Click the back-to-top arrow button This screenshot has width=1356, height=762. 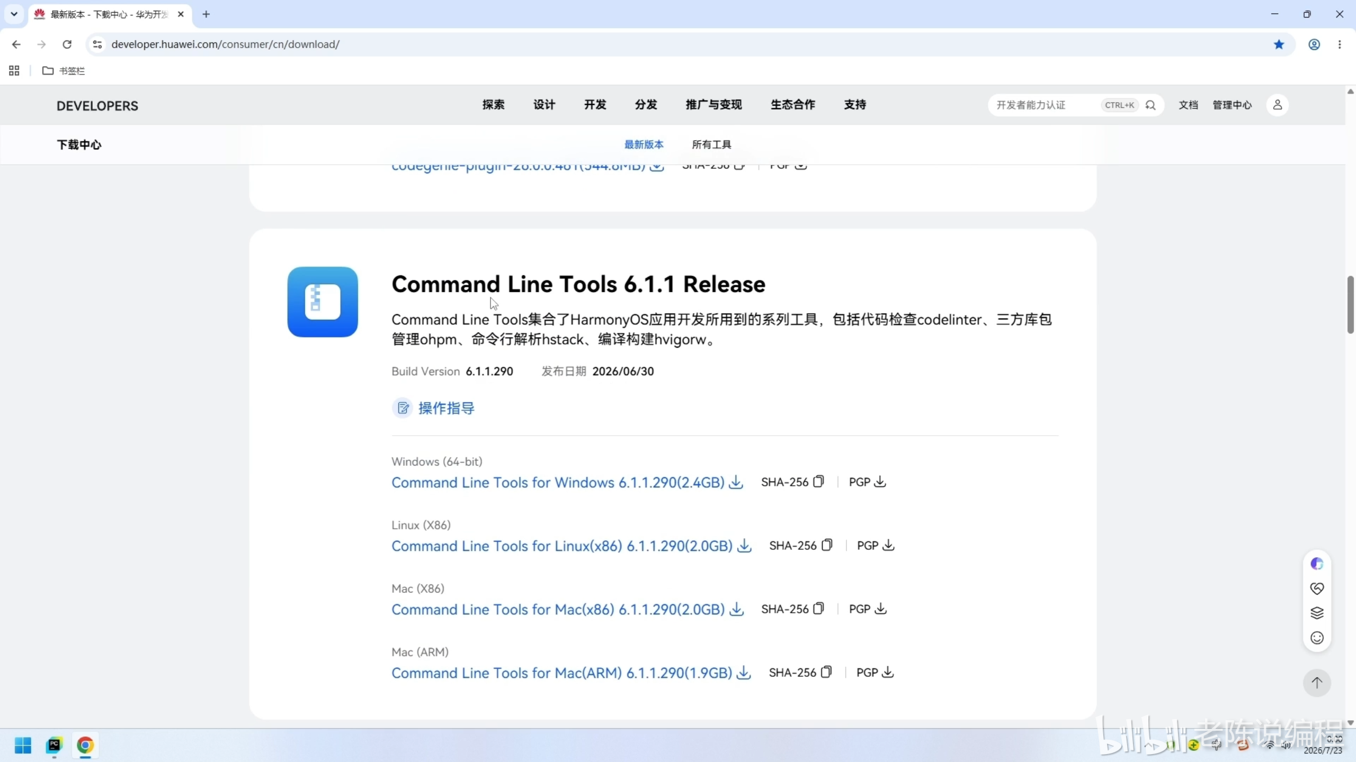(1317, 683)
